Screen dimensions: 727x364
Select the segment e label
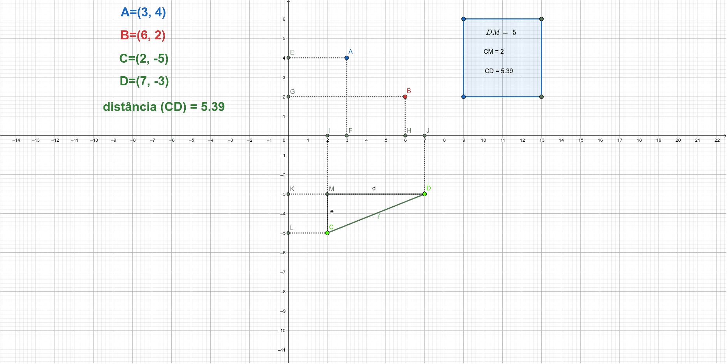pyautogui.click(x=332, y=211)
